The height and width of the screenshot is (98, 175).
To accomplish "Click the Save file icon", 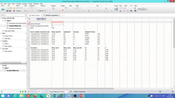I will click(7, 11).
